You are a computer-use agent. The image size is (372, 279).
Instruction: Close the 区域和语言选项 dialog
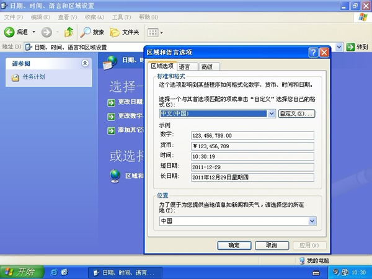[x=324, y=53]
